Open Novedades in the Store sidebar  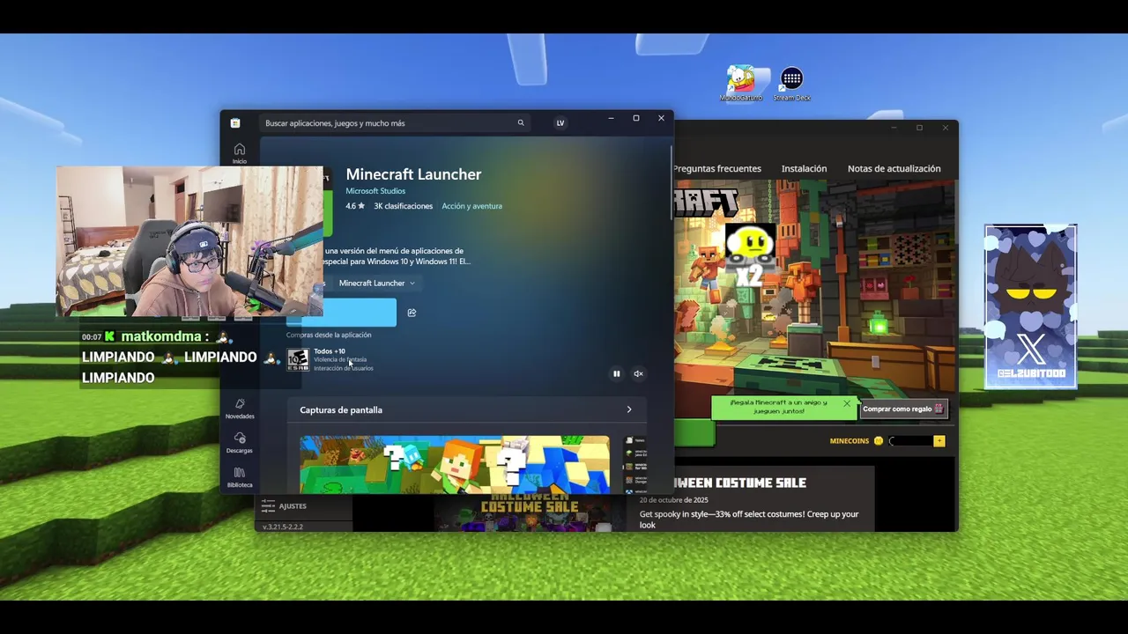pos(240,409)
